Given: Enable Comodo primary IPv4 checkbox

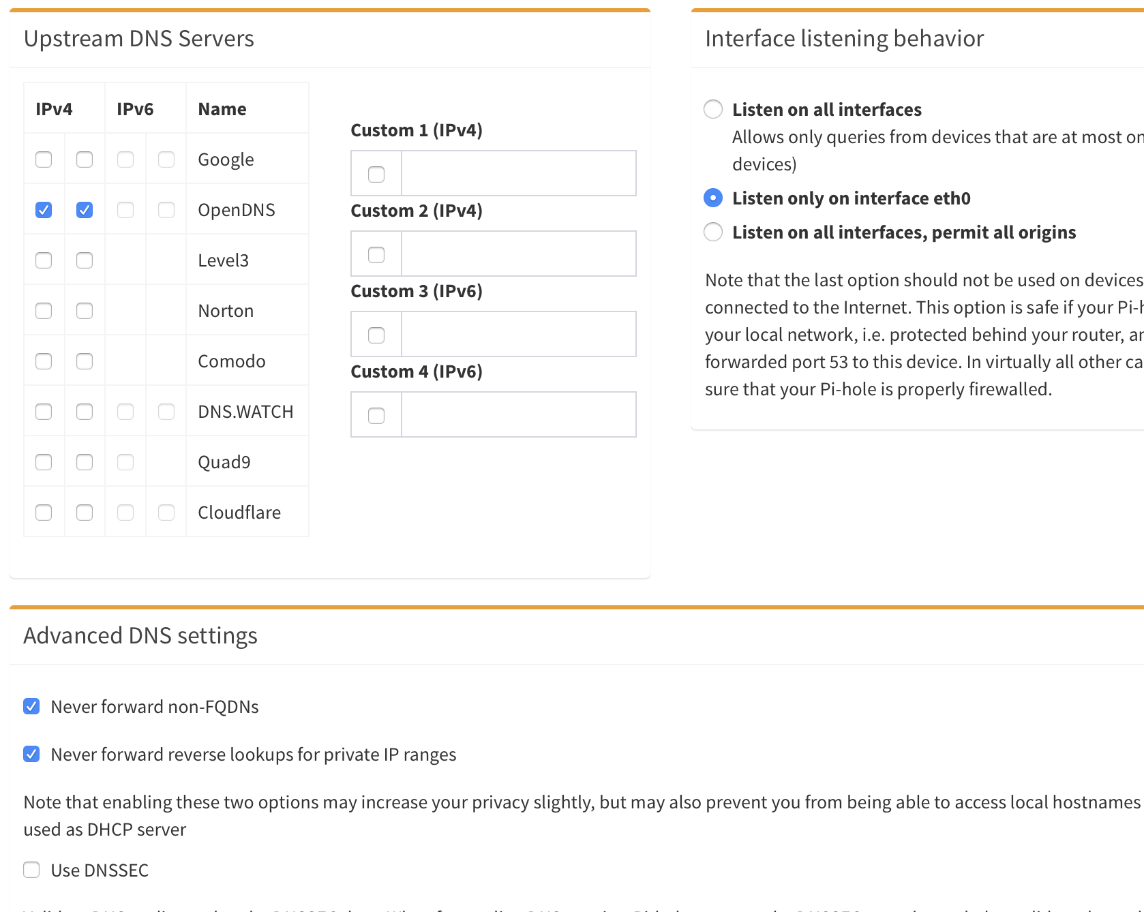Looking at the screenshot, I should pos(44,361).
